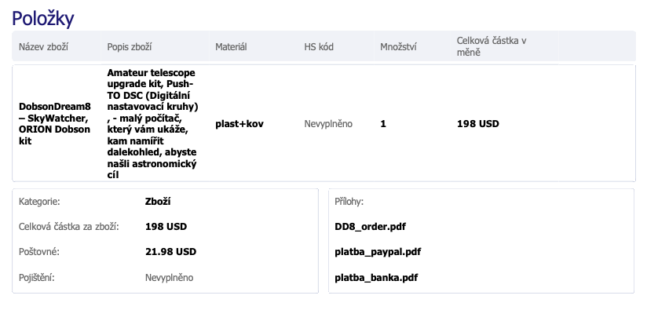
Task: Click the Materiál column header
Action: [231, 46]
